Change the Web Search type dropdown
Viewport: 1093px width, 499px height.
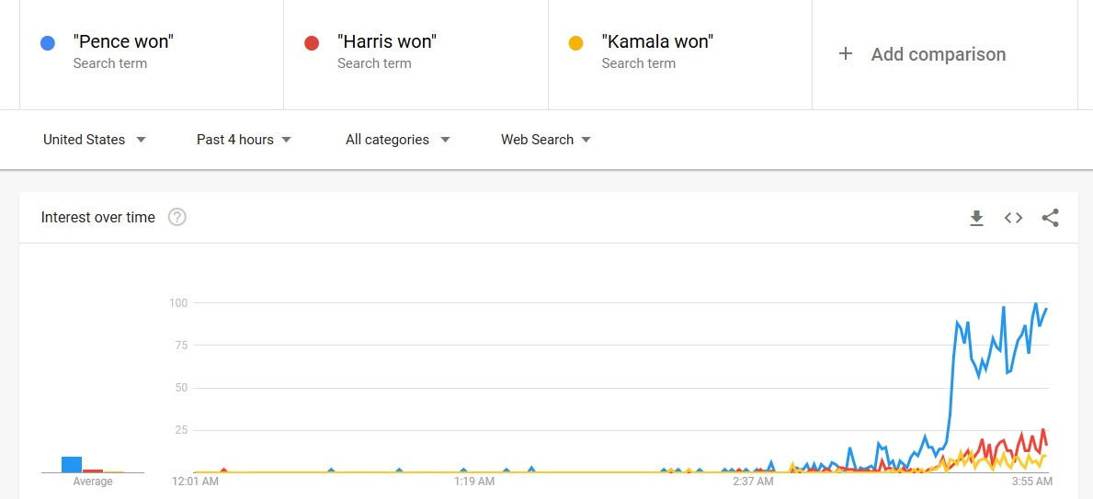coord(546,140)
